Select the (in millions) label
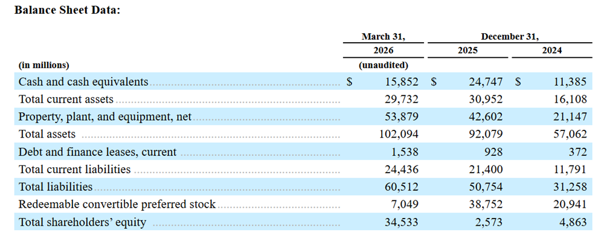Screen dimensions: 604x236 (43, 65)
